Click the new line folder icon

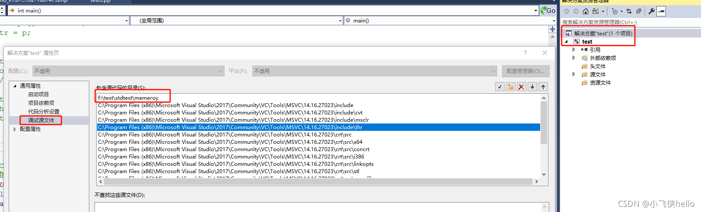(x=511, y=87)
